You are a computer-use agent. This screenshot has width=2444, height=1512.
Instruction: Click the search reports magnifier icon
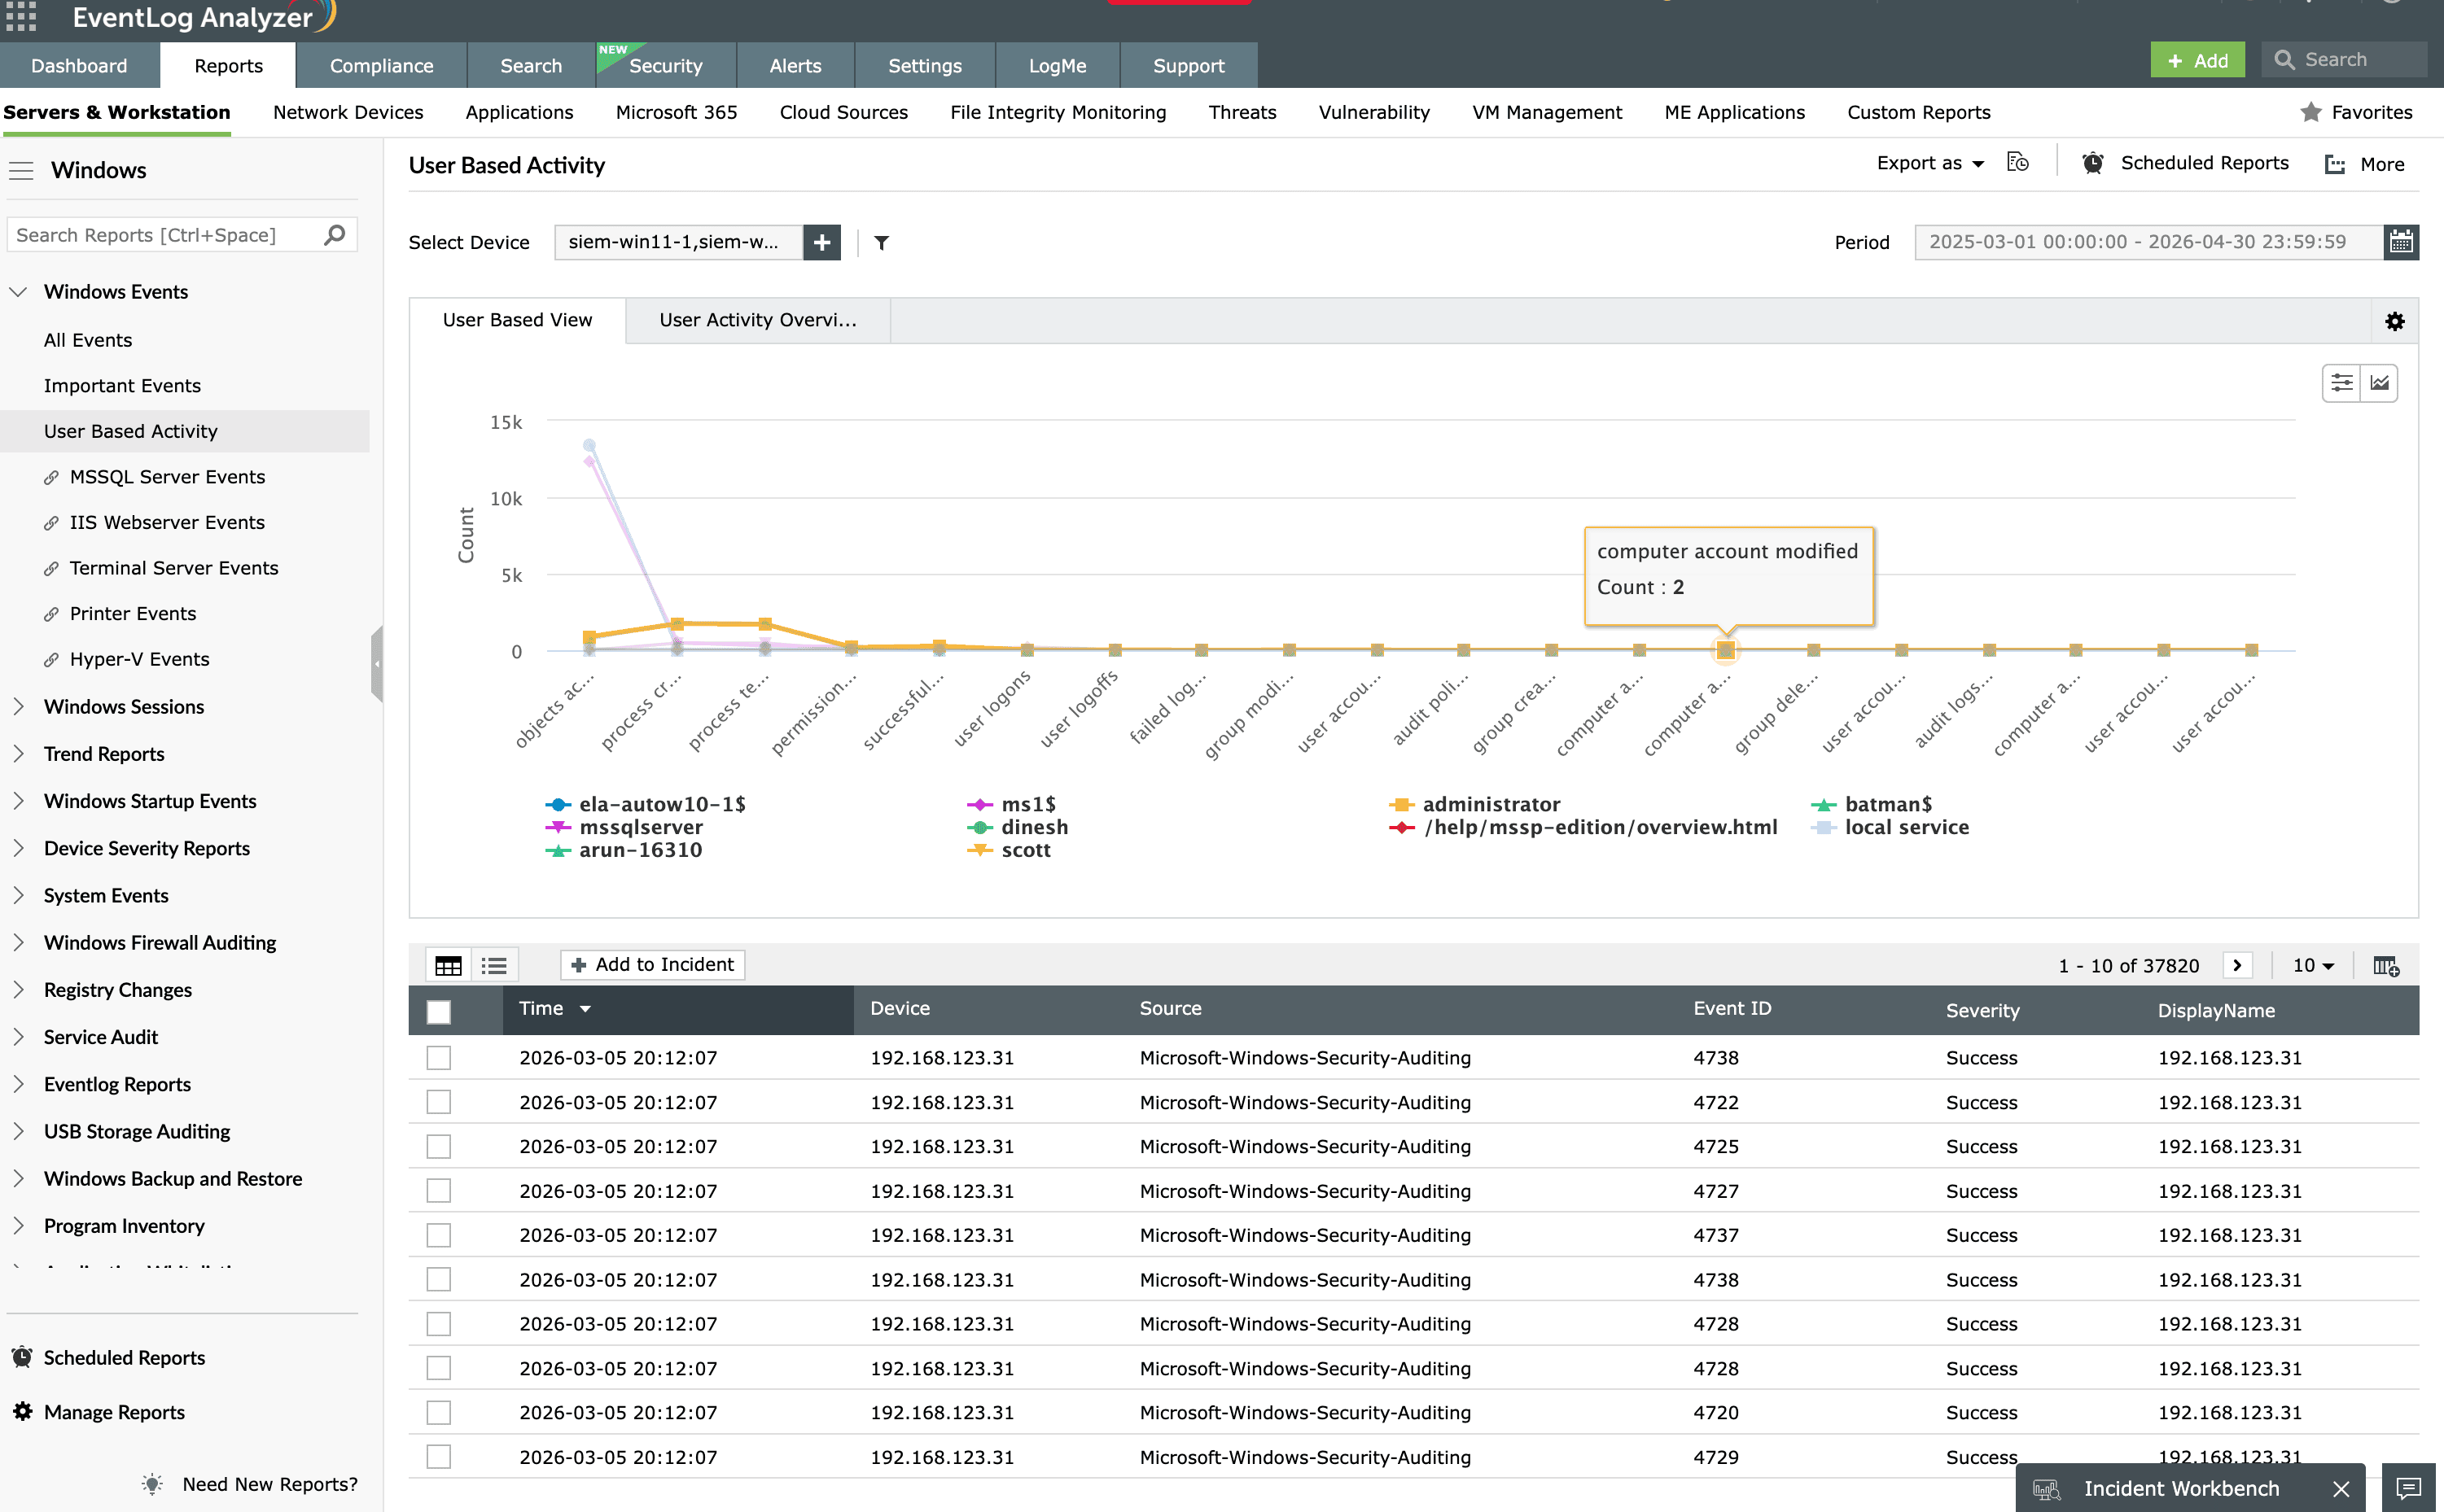point(334,235)
